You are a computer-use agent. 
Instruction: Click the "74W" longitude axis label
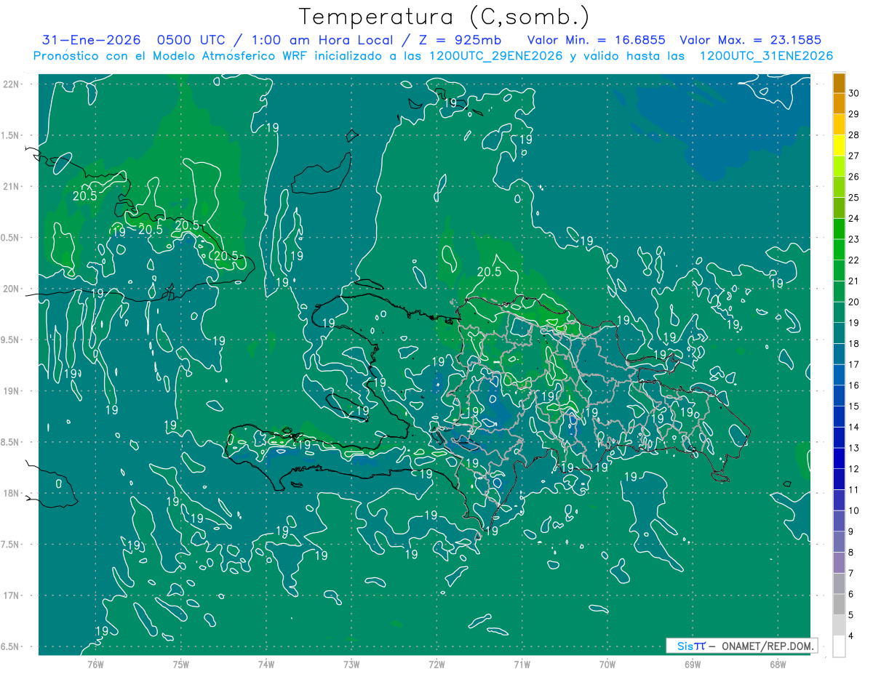266,665
